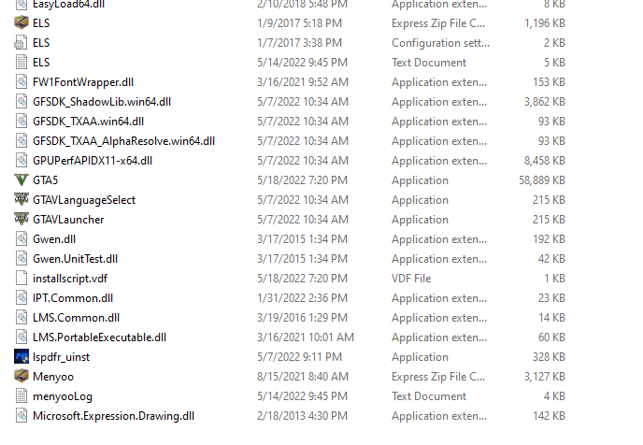Click the GTAVLanguageSelect application icon
This screenshot has height=445, width=643.
[x=21, y=200]
